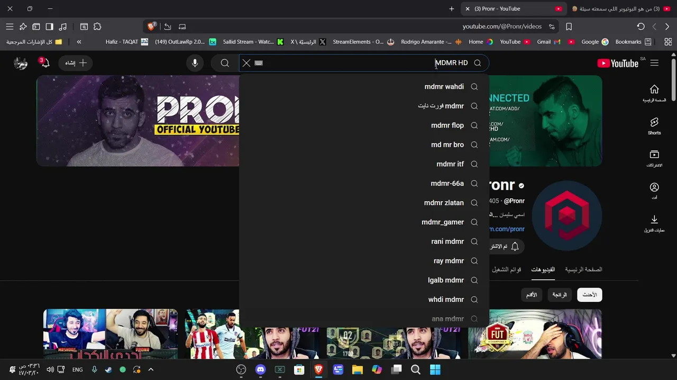
Task: Switch to '(3) Pronr - YouTube' browser tab
Action: click(513, 9)
